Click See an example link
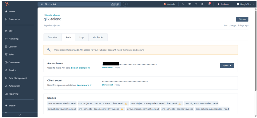The width and height of the screenshot is (257, 118). point(81,68)
